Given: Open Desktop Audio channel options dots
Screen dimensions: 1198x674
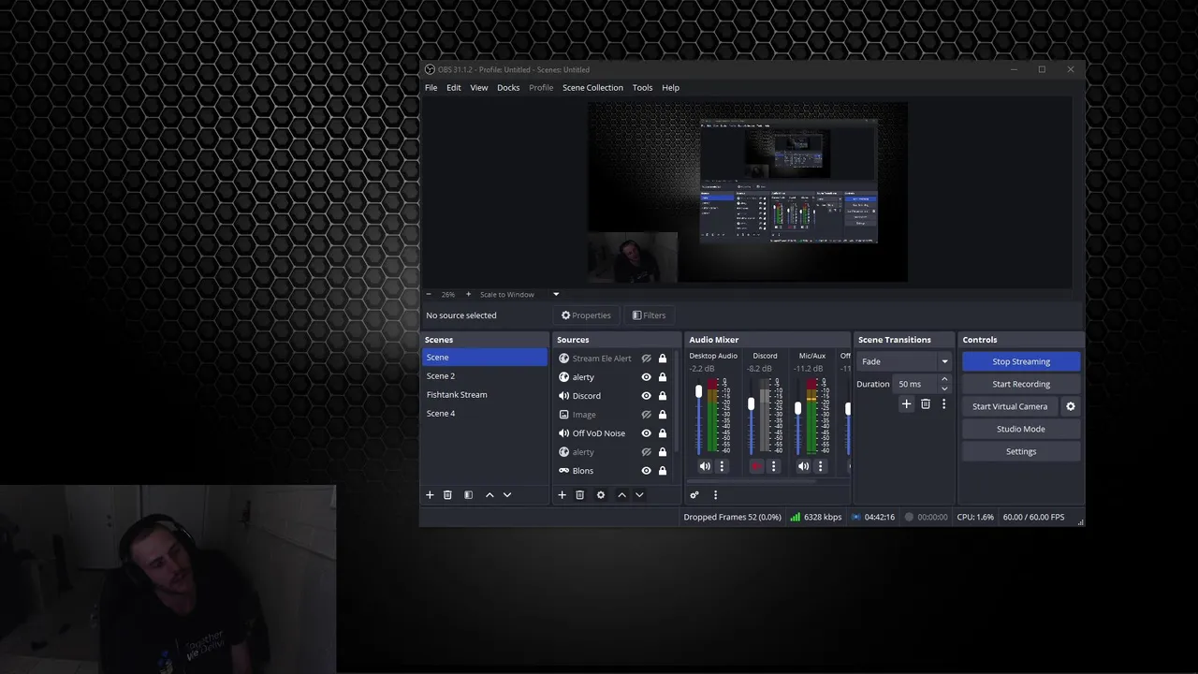Looking at the screenshot, I should [722, 466].
